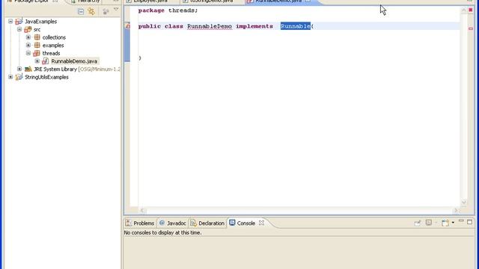
Task: Click the public keyword in class declaration
Action: point(150,26)
